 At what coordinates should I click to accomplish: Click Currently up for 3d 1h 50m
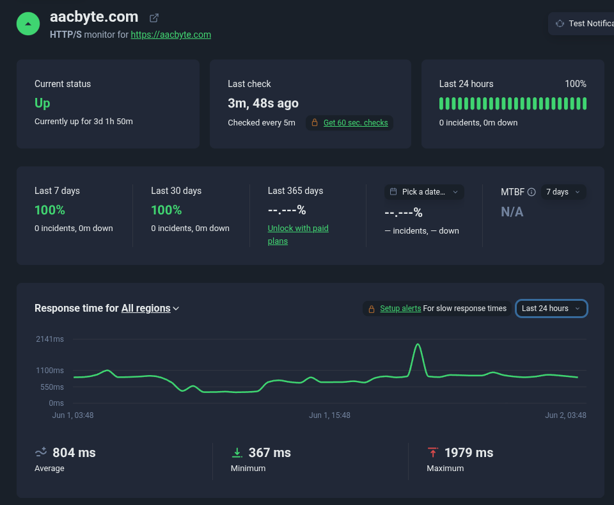[x=83, y=122]
